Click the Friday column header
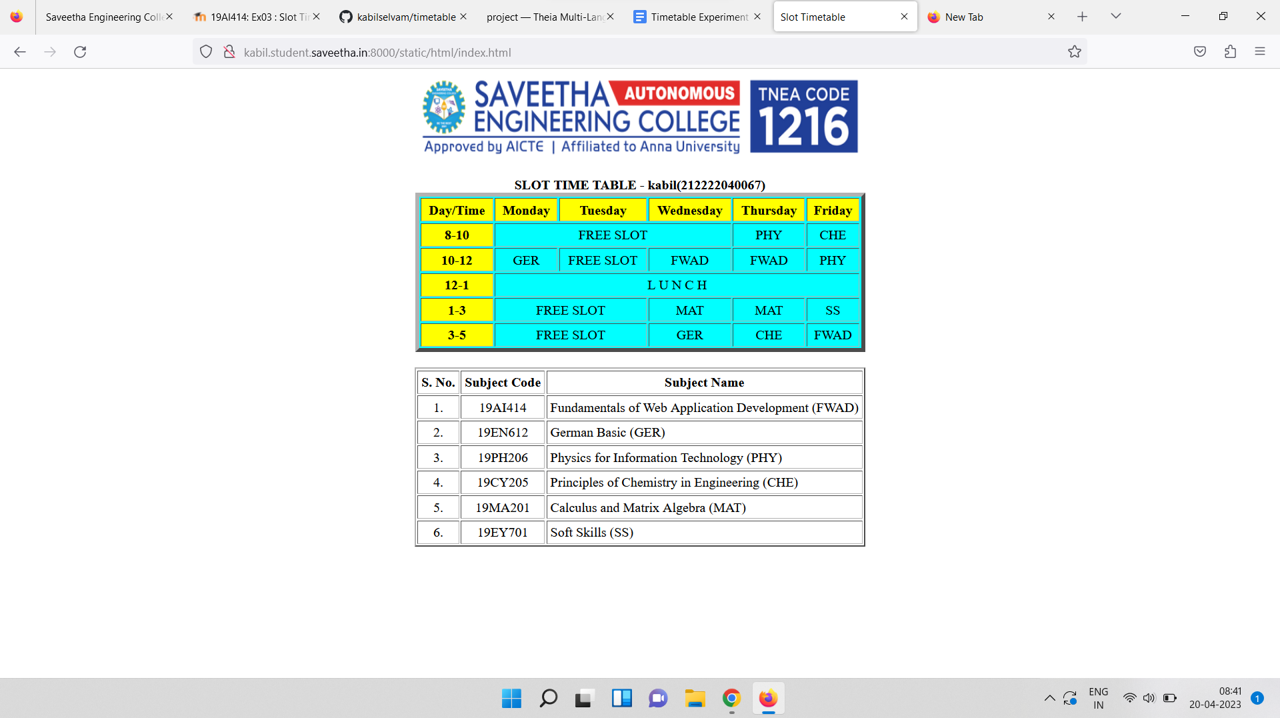 click(833, 211)
